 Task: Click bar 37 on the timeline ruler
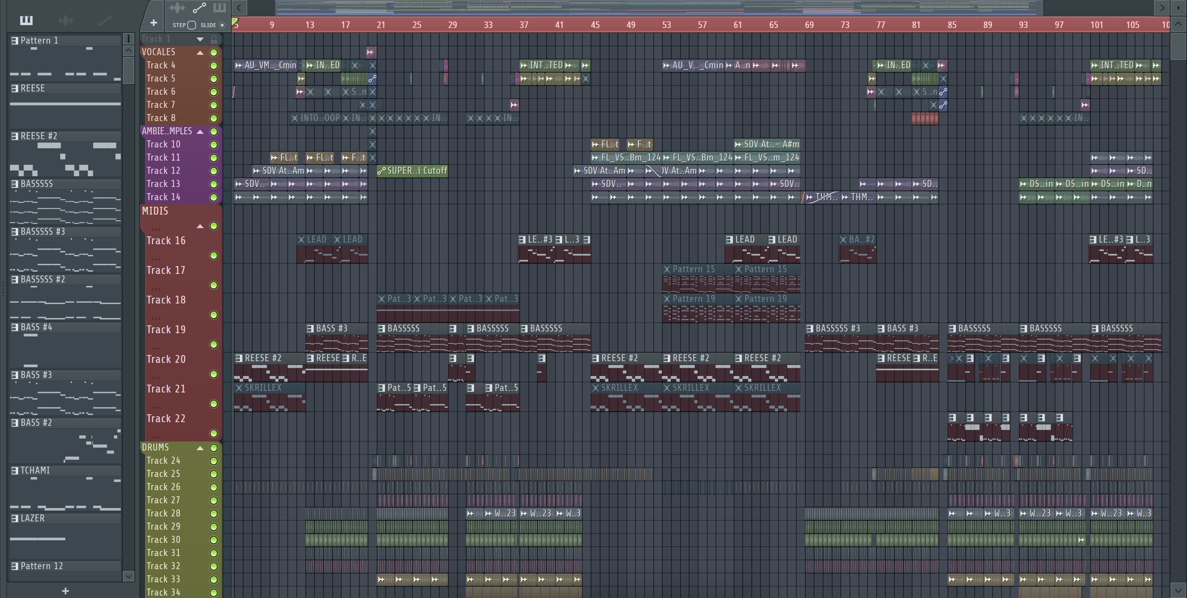pyautogui.click(x=524, y=25)
